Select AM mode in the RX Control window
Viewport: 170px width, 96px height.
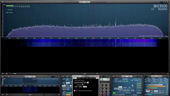click(x=68, y=83)
